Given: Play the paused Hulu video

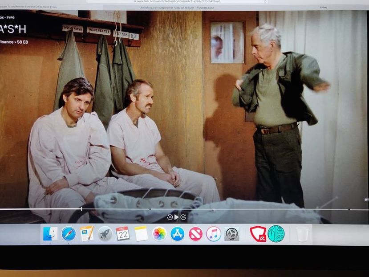Looking at the screenshot, I should point(176,217).
